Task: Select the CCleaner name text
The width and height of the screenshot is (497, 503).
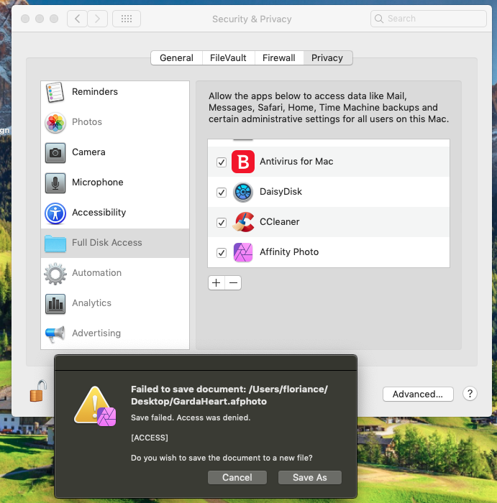Action: pos(279,221)
